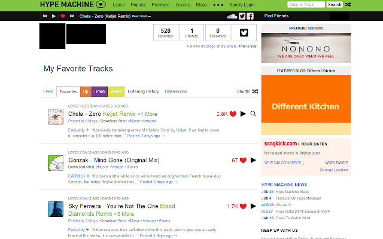The height and width of the screenshot is (239, 383).
Task: Click Sky Ferreira track thumbnail
Action: click(x=56, y=209)
